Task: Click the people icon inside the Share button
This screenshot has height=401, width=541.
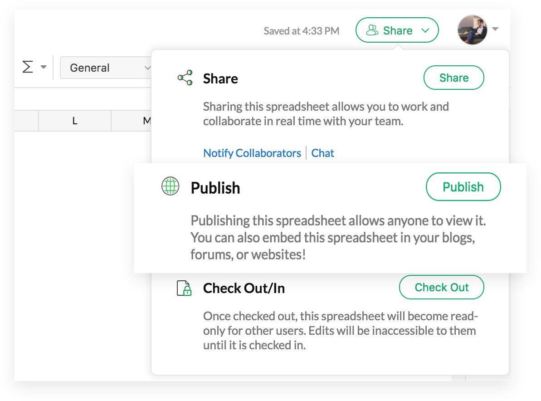Action: tap(373, 30)
